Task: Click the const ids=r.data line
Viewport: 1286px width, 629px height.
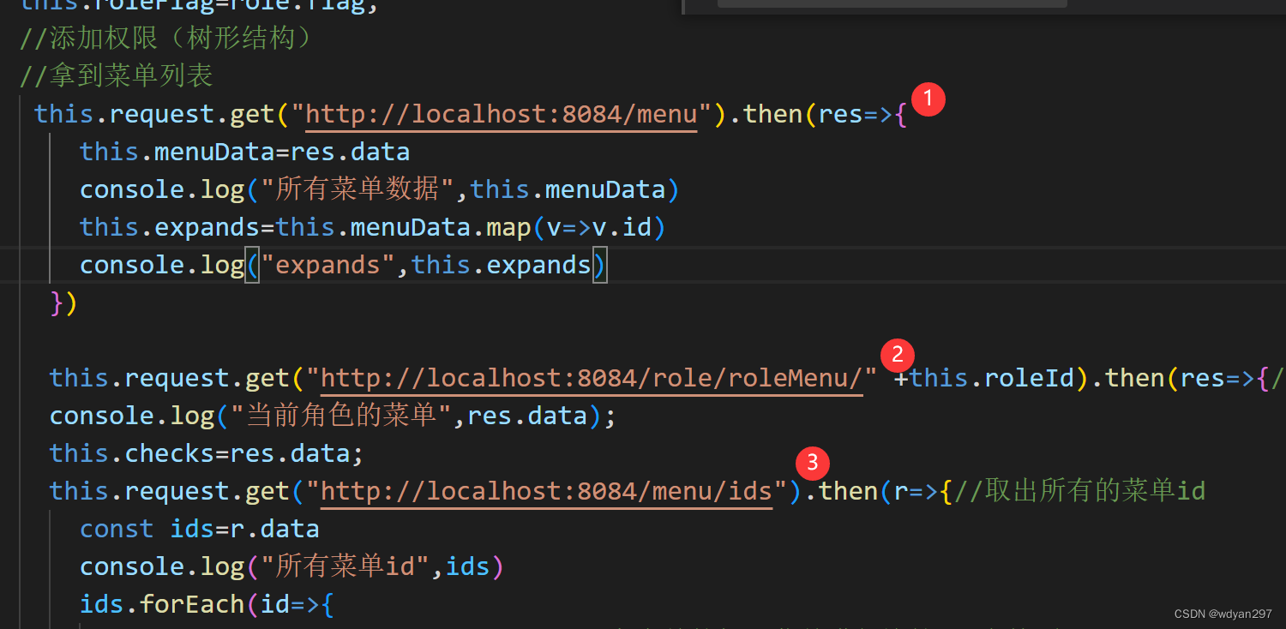Action: pyautogui.click(x=199, y=529)
